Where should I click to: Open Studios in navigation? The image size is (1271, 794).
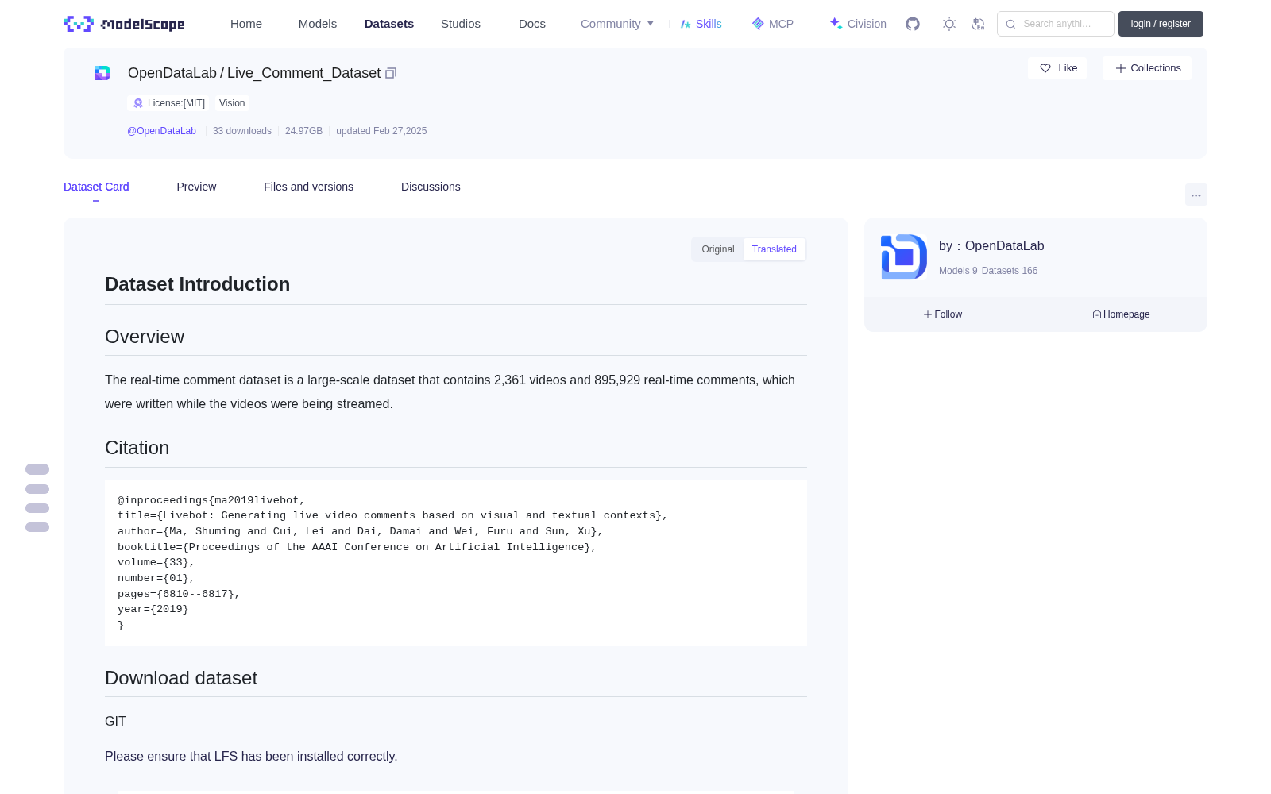[x=461, y=24]
